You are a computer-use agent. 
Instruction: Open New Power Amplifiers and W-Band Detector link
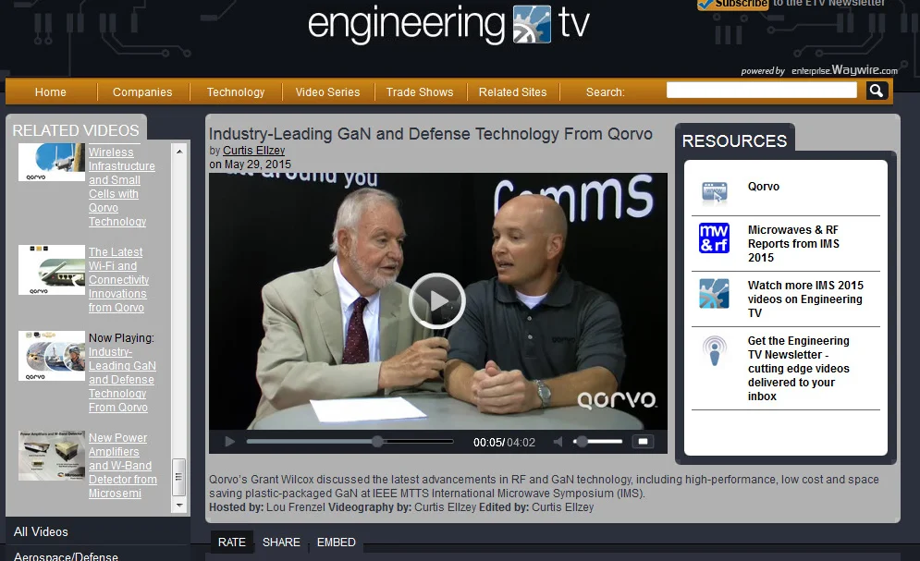(x=123, y=466)
